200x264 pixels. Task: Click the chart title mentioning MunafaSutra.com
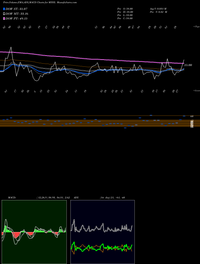[x=40, y=2]
